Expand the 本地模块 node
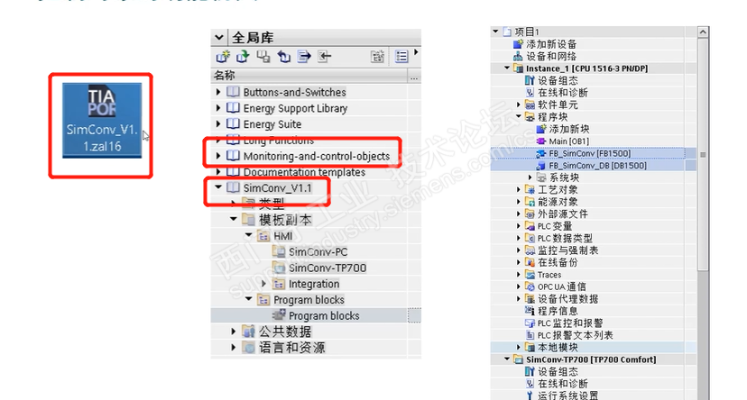 [519, 347]
